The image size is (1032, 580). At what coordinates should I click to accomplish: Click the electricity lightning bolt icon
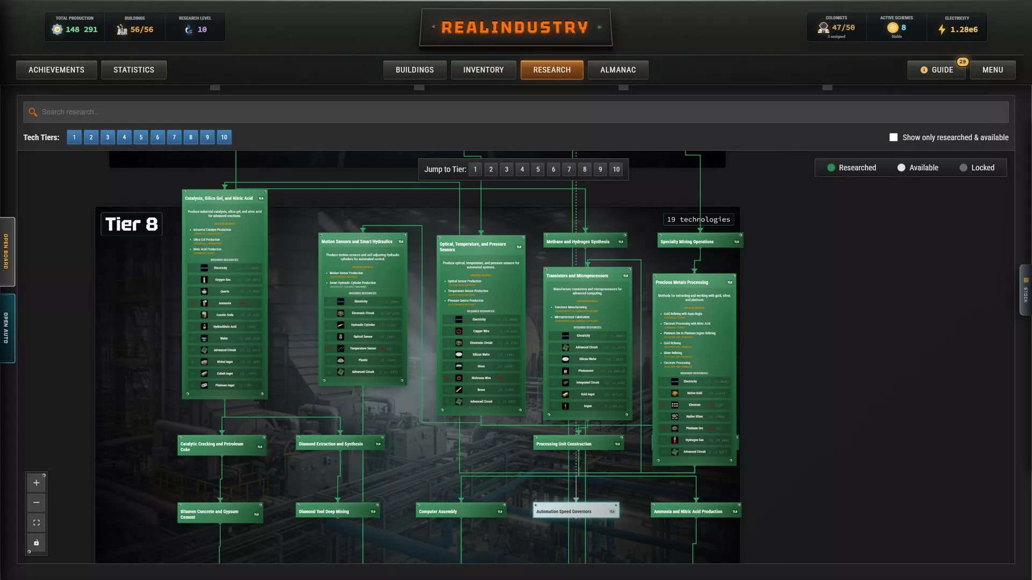[x=942, y=30]
